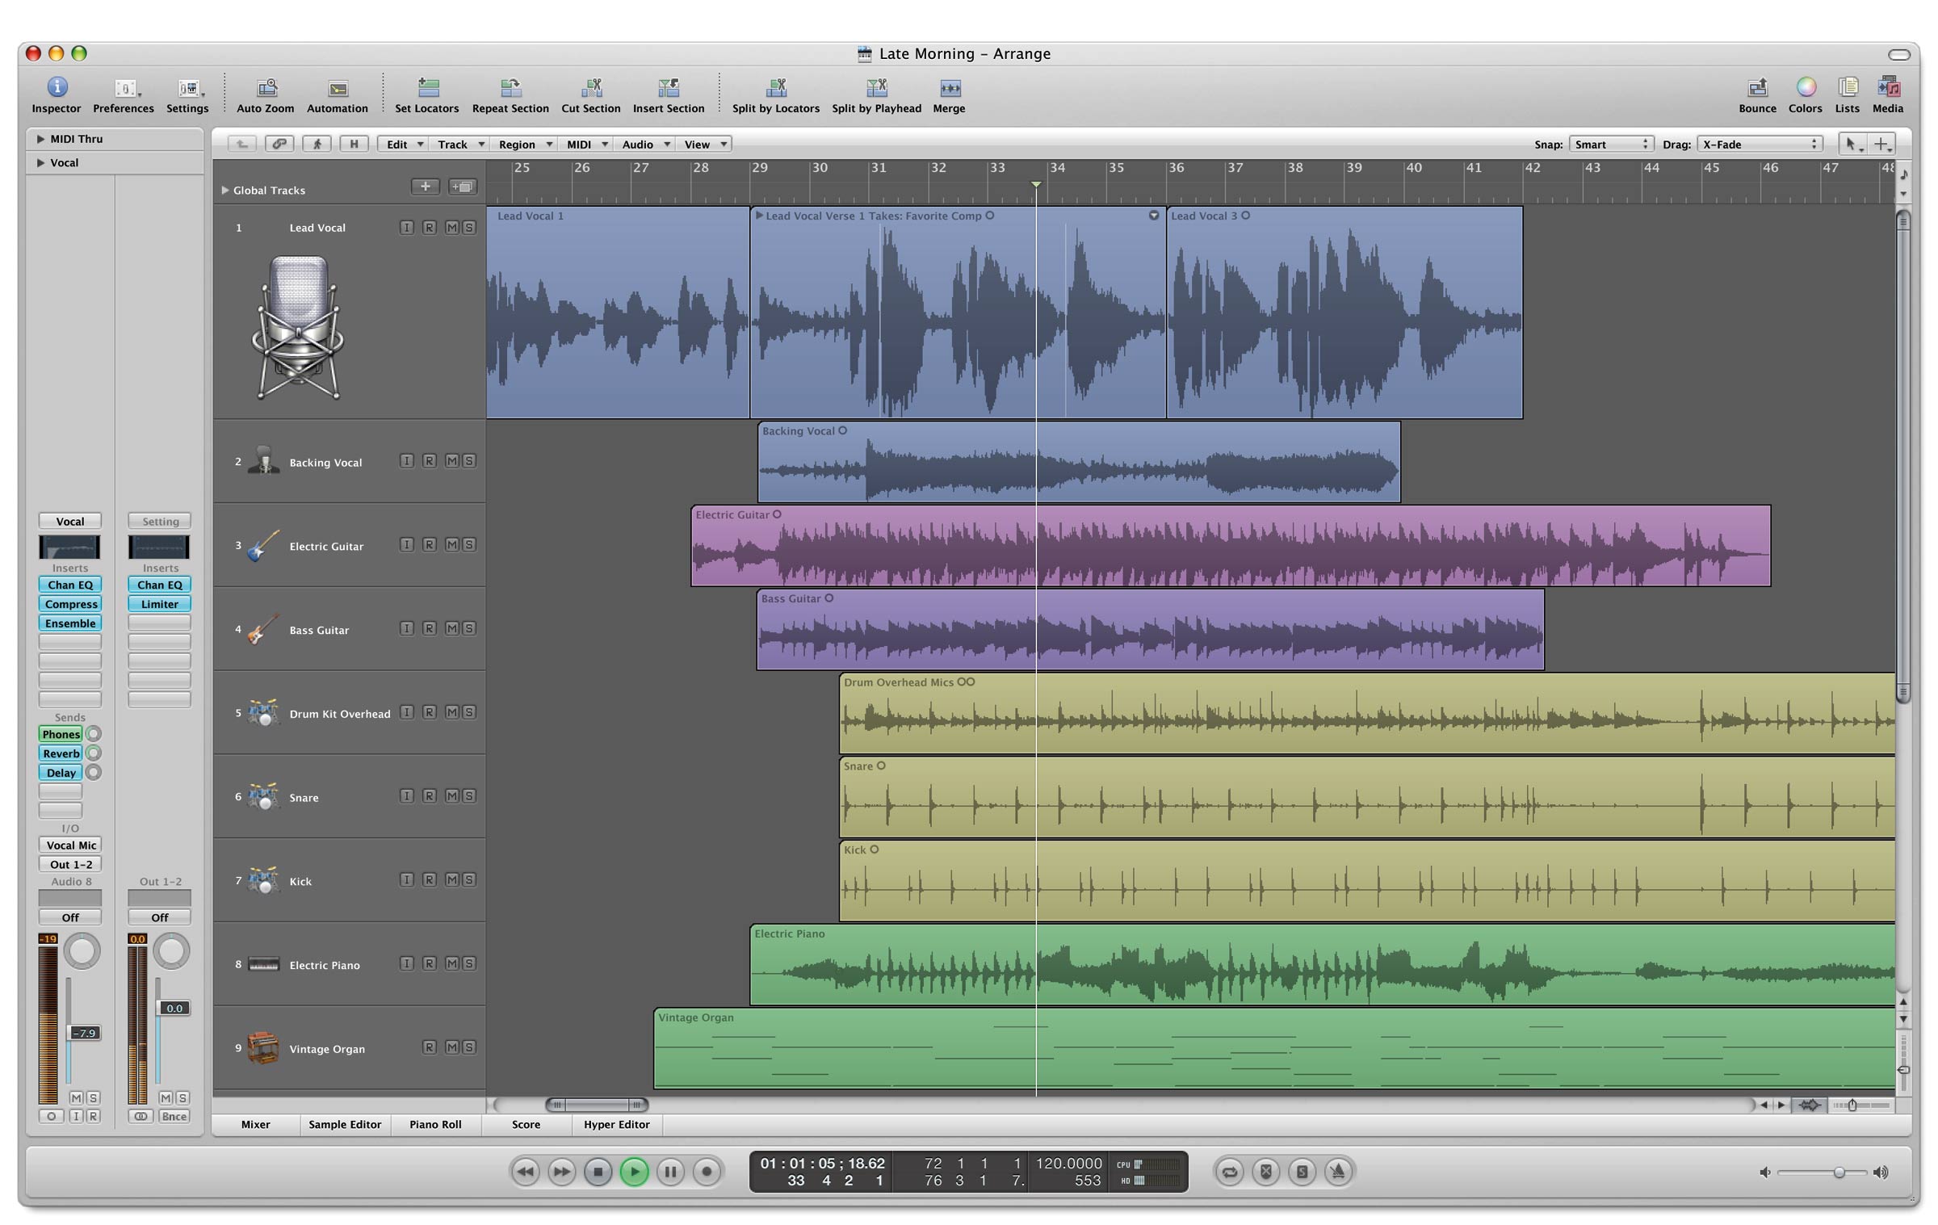Mute the Electric Guitar track
The height and width of the screenshot is (1225, 1938).
pos(451,545)
